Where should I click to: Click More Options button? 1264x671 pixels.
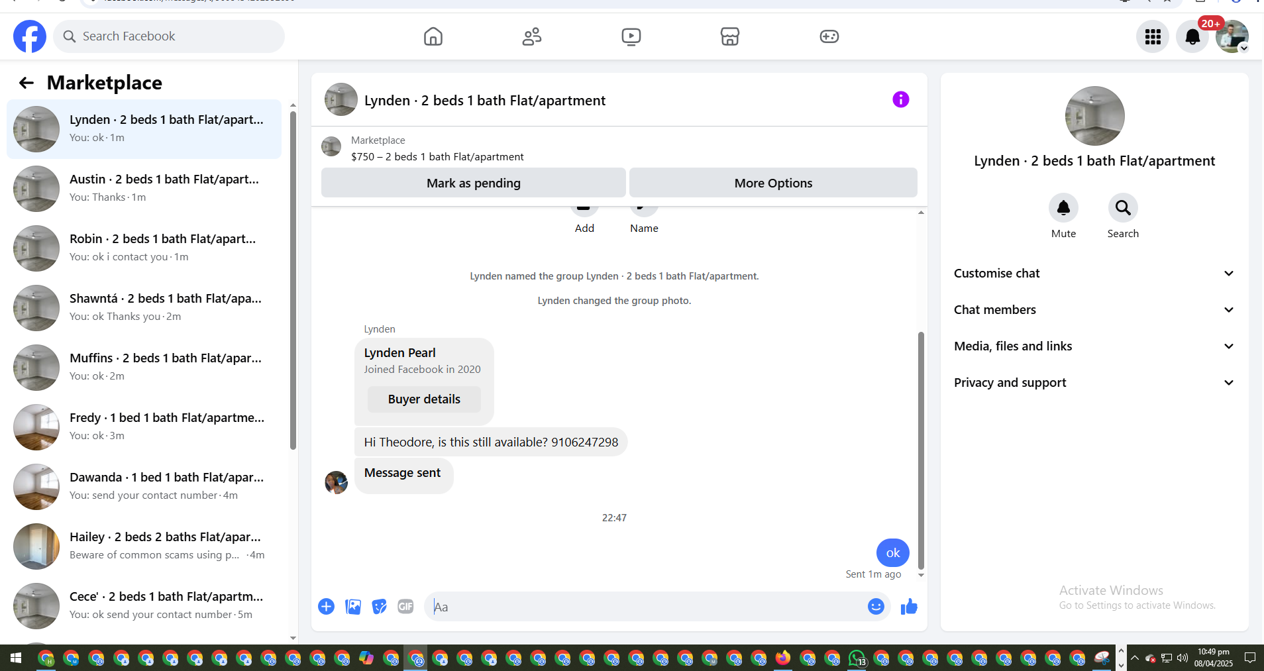click(x=773, y=183)
